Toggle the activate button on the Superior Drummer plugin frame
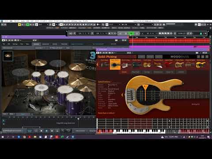 pyautogui.click(x=4, y=40)
